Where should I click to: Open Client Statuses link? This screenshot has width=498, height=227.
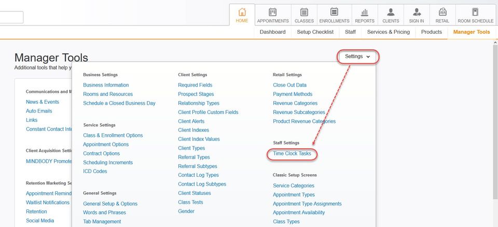[x=195, y=193]
